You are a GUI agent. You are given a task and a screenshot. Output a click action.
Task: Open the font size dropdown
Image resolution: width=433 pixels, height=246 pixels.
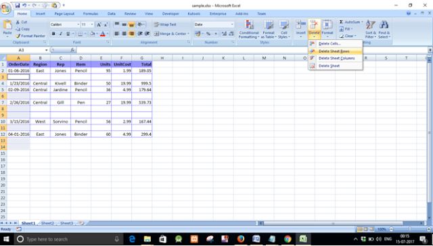(92, 24)
